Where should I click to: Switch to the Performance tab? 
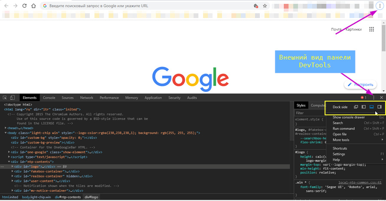coord(109,98)
